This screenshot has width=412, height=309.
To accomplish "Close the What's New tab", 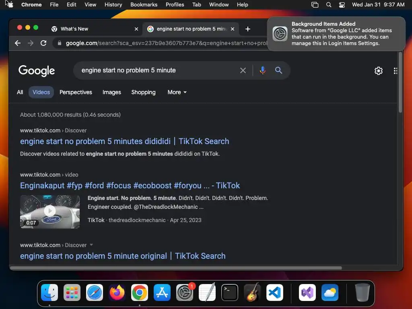I will 136,29.
